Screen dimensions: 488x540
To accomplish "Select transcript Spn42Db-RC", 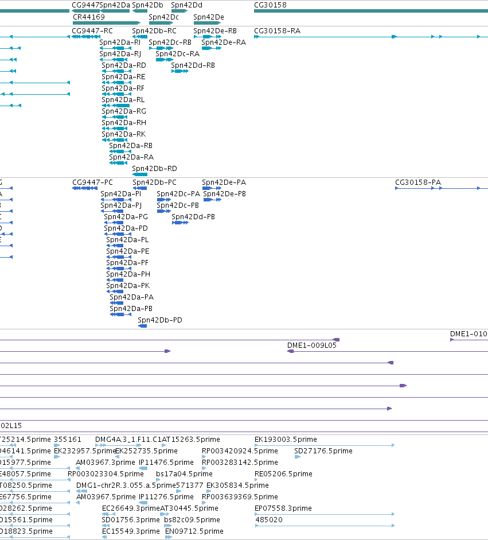I will coord(154,30).
